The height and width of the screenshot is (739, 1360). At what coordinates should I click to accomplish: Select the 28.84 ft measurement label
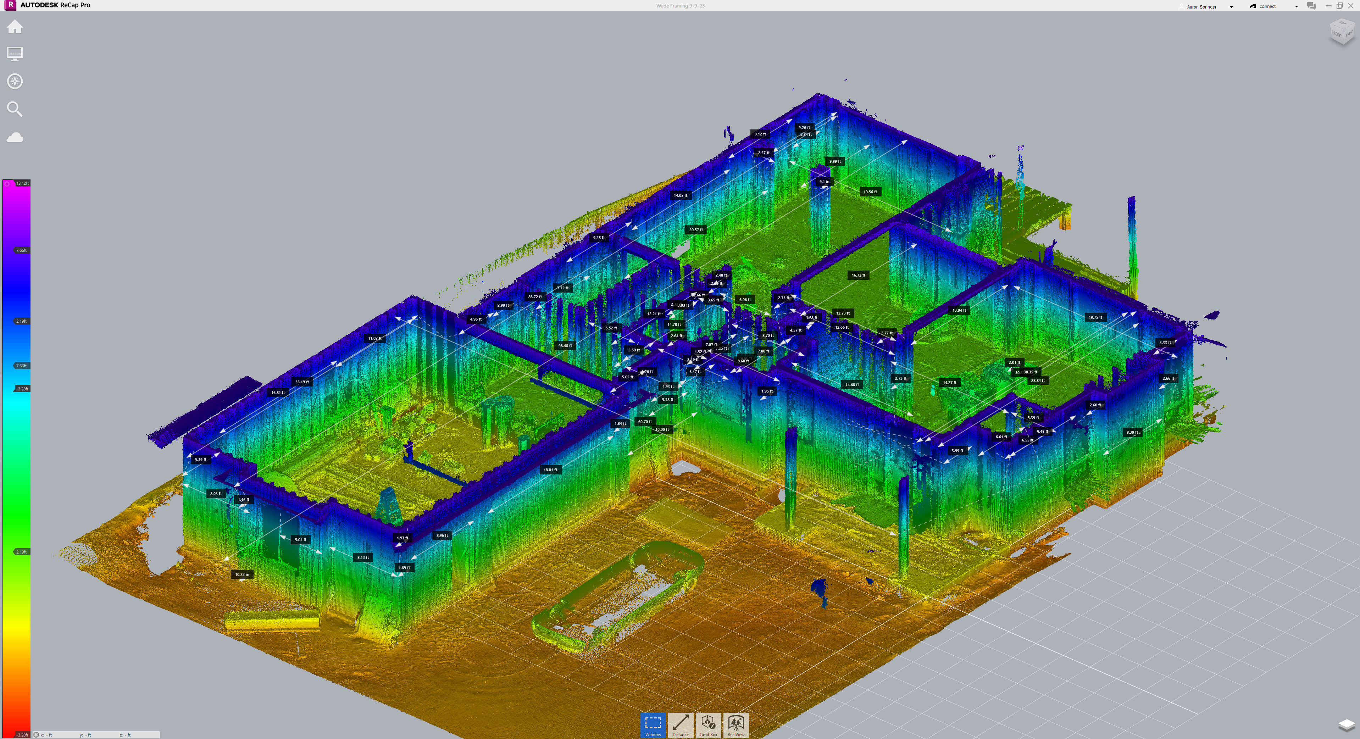click(1037, 380)
